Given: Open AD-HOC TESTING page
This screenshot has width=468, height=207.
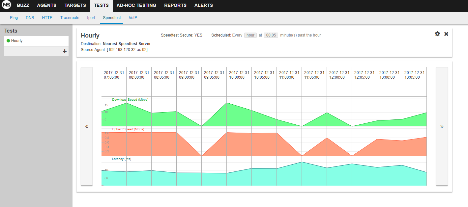Looking at the screenshot, I should click(x=136, y=6).
